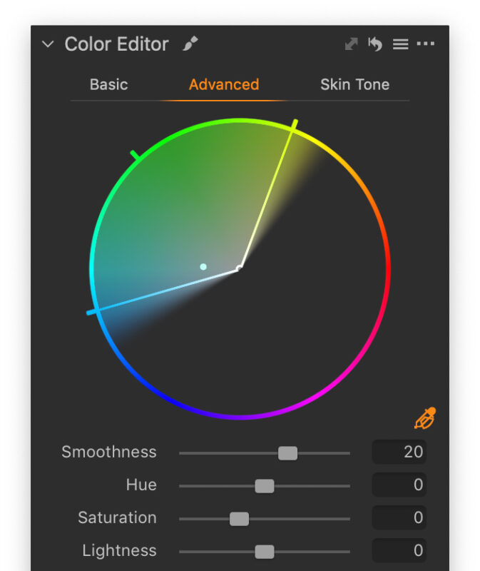Open the presets list icon with three lines
This screenshot has width=480, height=571.
coord(400,44)
